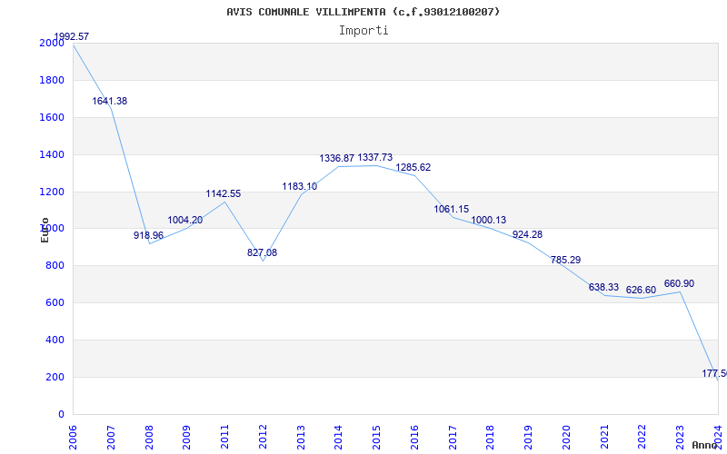Select the 1992.57 data label
Image resolution: width=727 pixels, height=454 pixels.
point(72,36)
